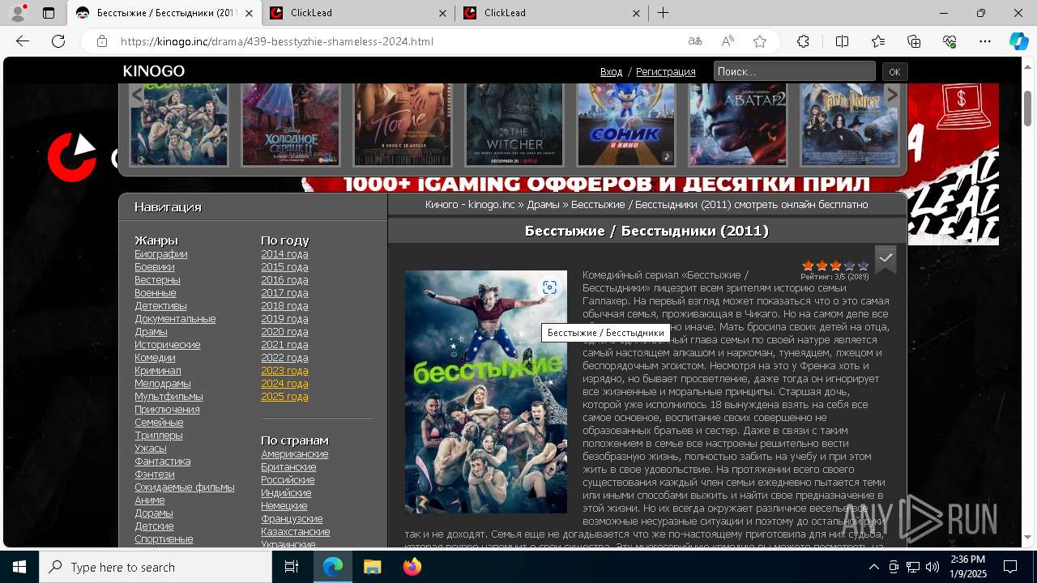Open the Ужасы genre
Screen dimensions: 1037x583
click(x=151, y=449)
